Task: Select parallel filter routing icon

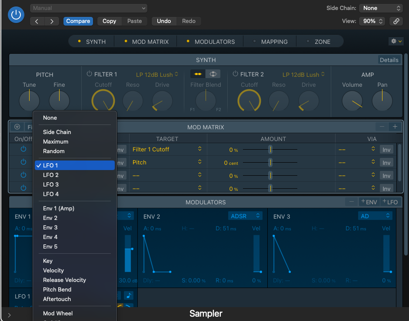Action: [213, 74]
